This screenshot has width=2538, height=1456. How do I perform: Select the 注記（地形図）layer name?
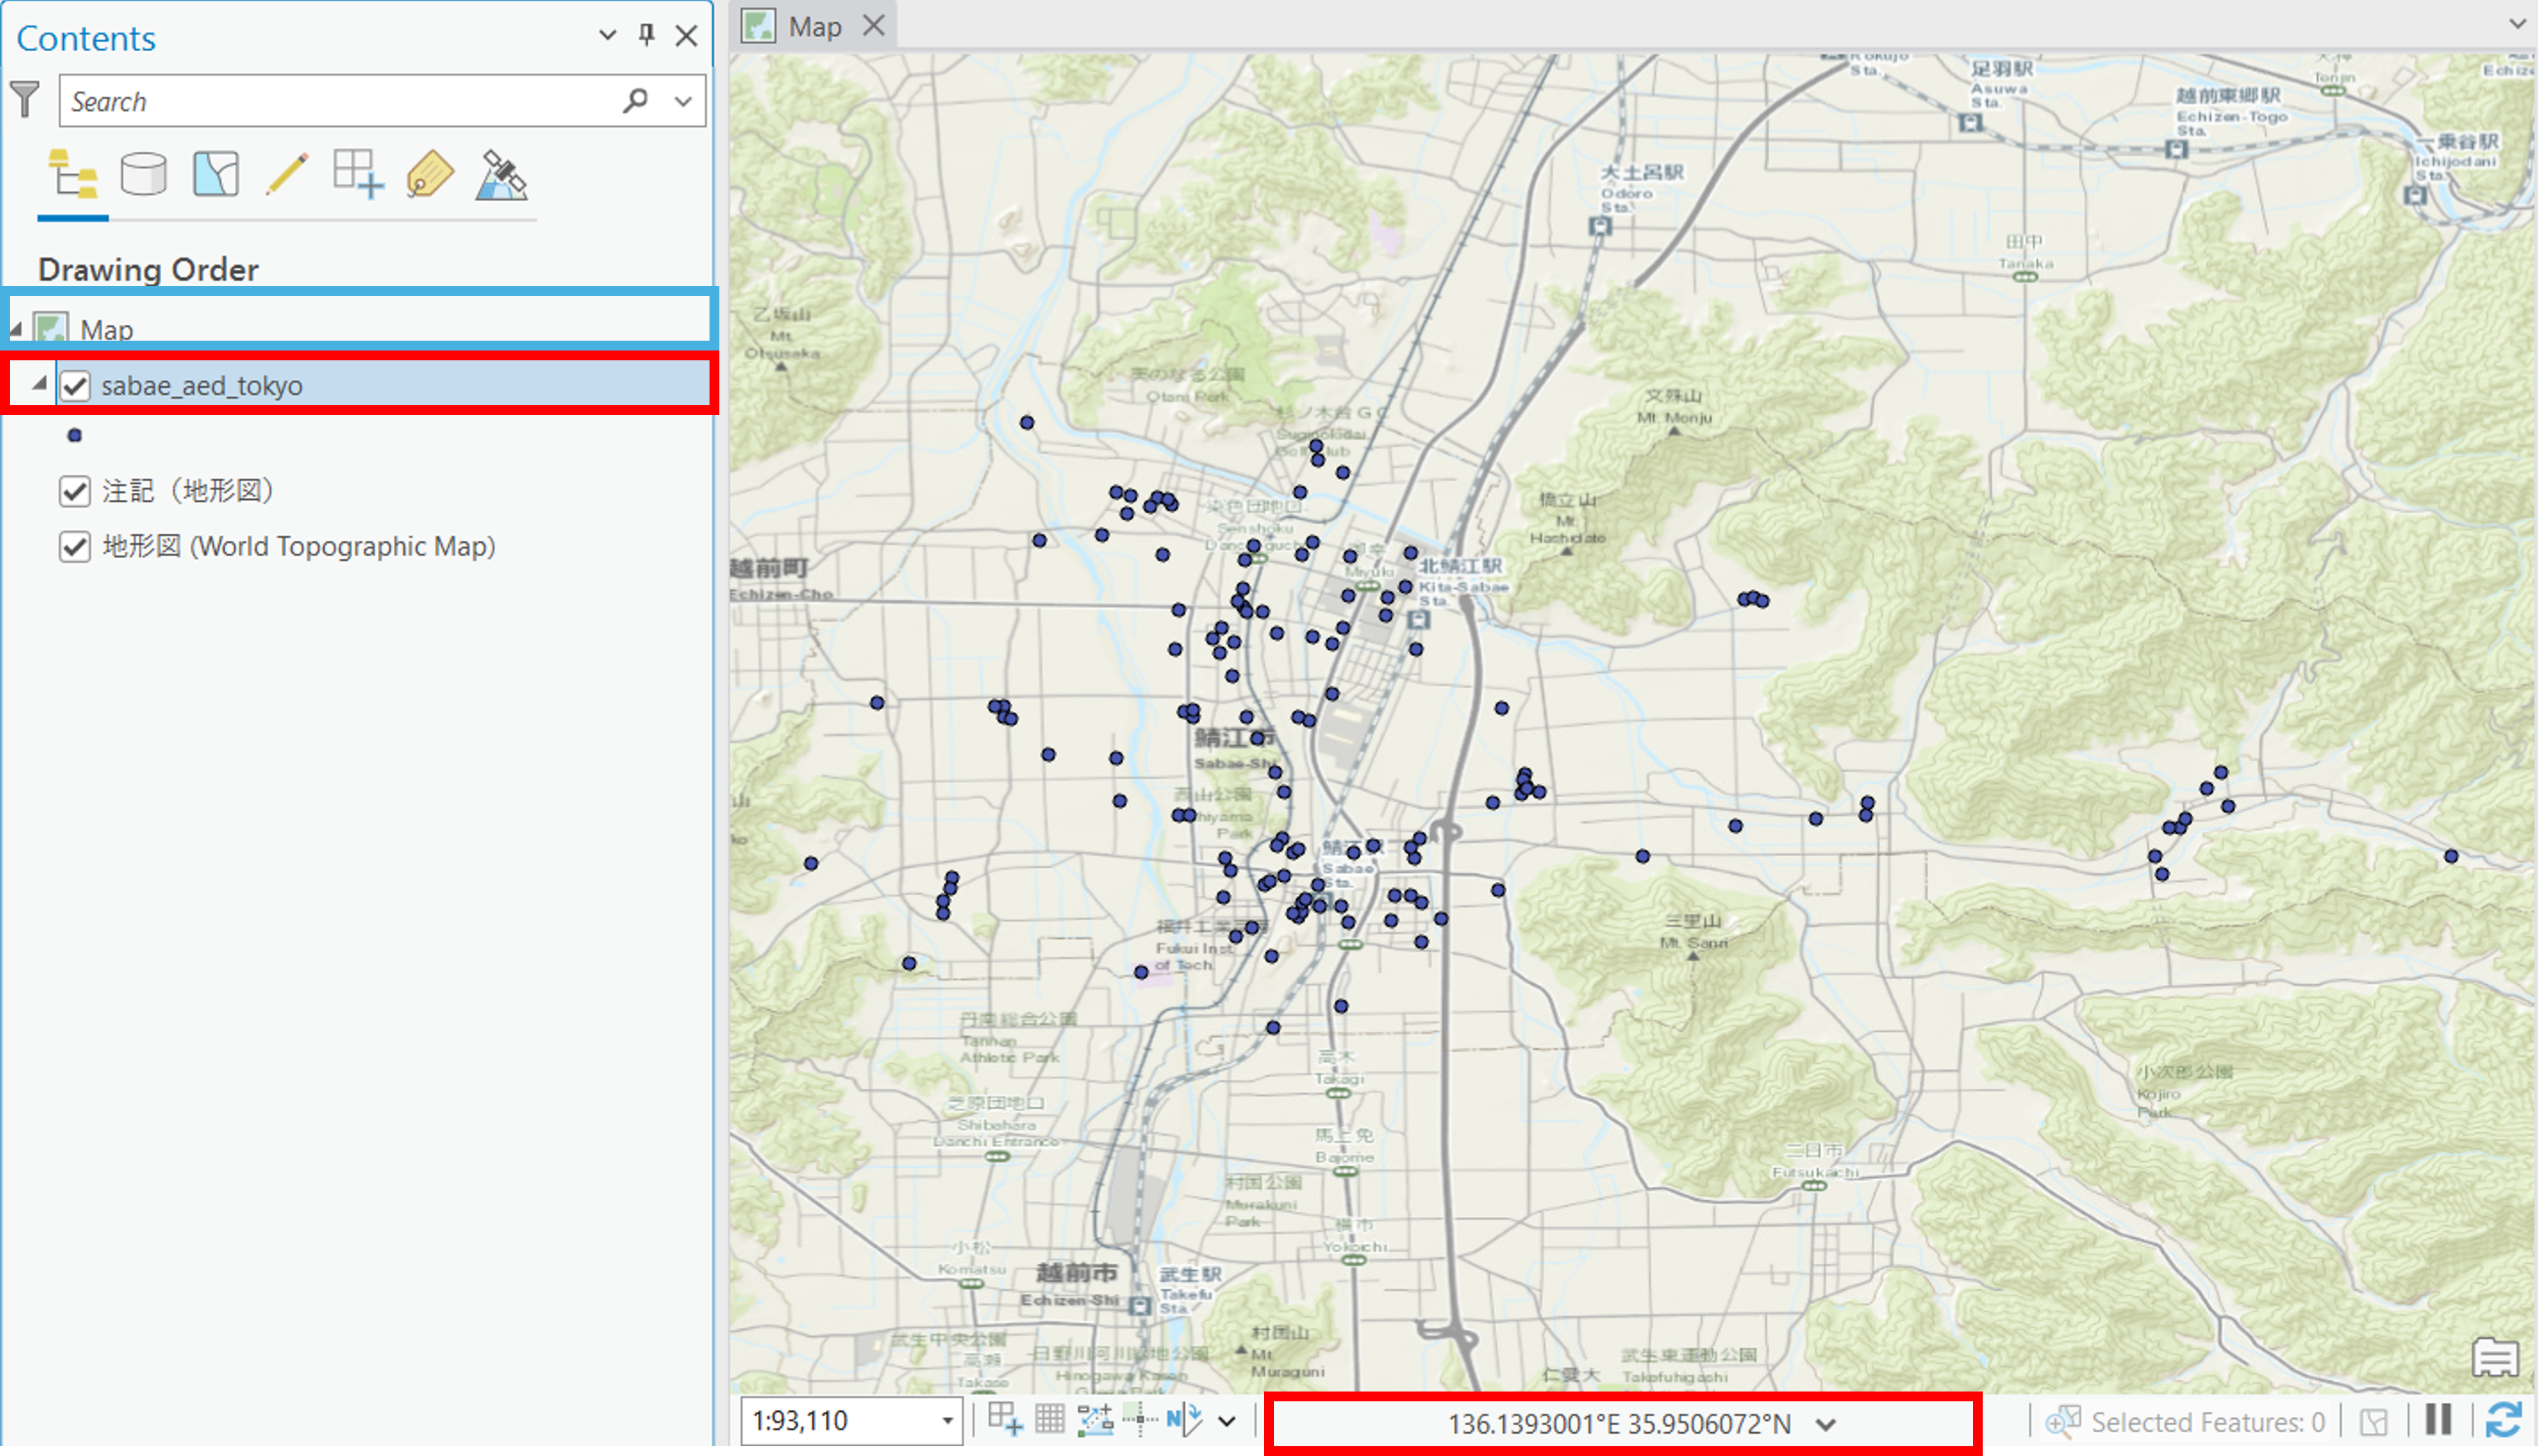tap(188, 491)
